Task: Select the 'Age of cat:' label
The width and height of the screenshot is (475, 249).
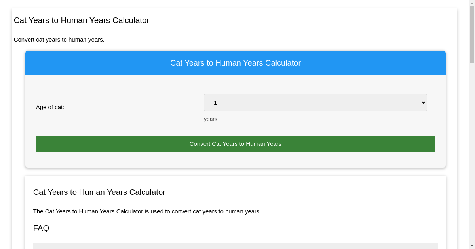Action: [x=50, y=107]
